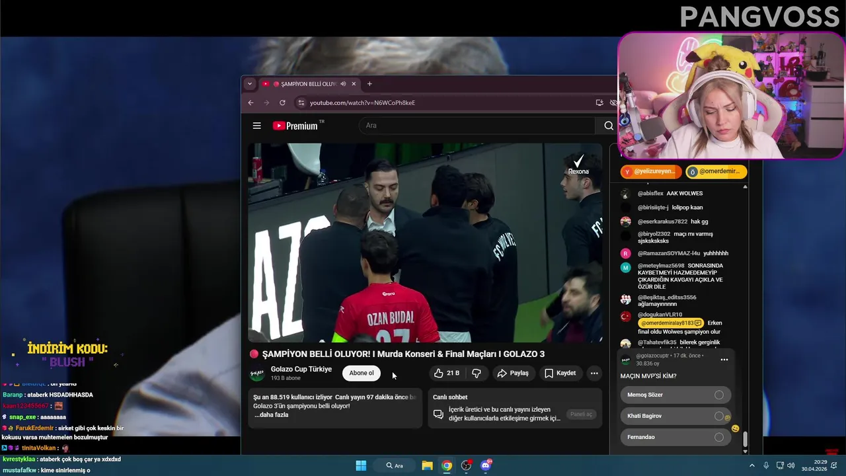846x476 pixels.
Task: Click the emoji reaction beside the poll
Action: point(736,428)
